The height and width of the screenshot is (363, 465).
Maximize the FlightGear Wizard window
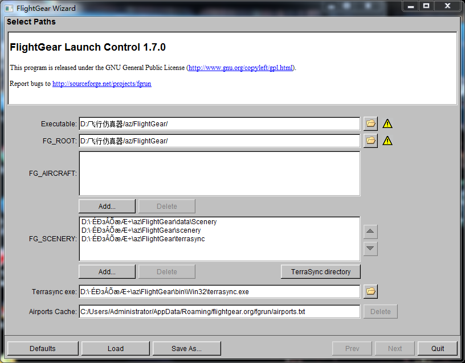tap(426, 6)
